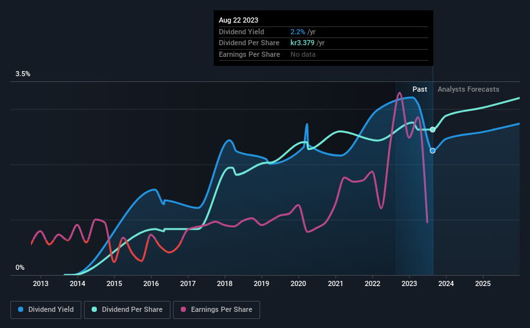The height and width of the screenshot is (328, 530).
Task: Click the Aug 22 2023 tooltip date
Action: (238, 20)
